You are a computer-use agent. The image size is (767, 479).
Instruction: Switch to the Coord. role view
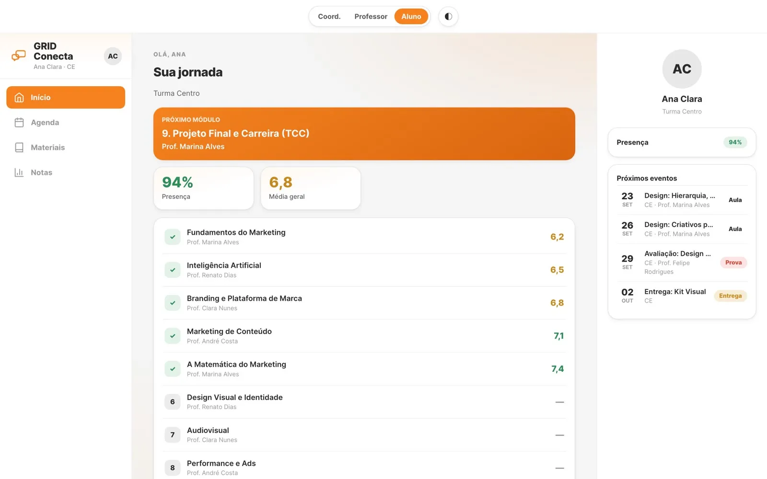coord(329,16)
